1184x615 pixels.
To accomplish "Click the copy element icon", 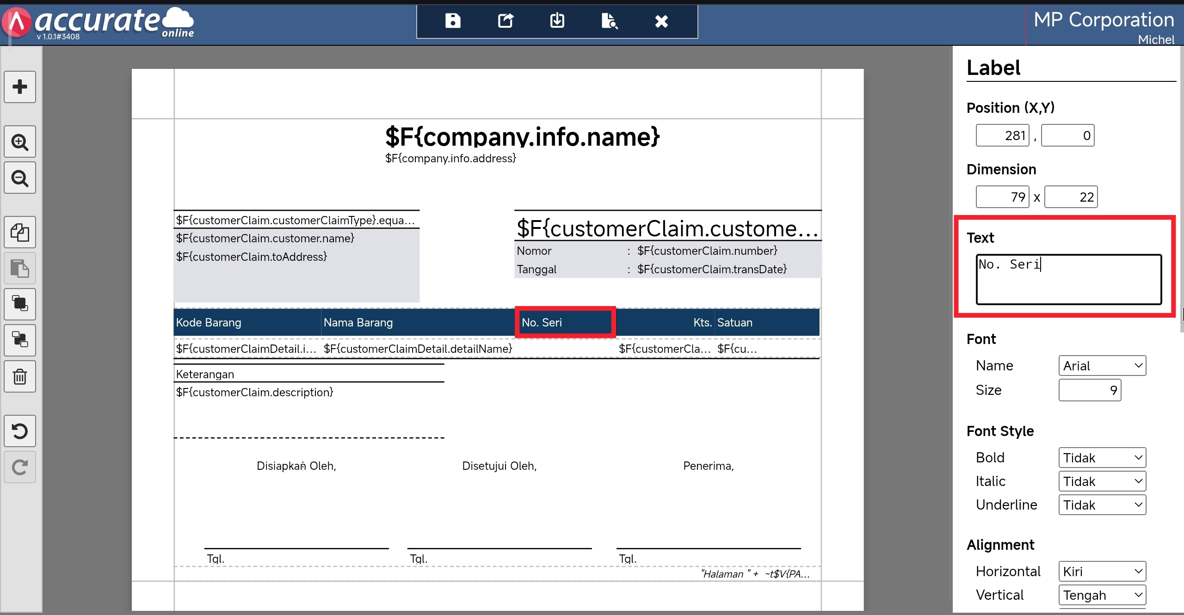I will (x=20, y=232).
